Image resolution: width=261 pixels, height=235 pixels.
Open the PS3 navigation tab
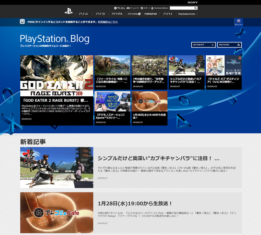point(101,14)
